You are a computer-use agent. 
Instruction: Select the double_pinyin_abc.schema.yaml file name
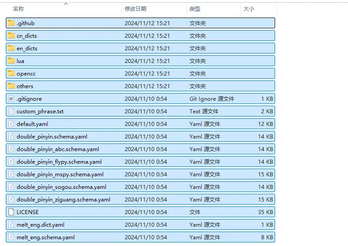58,149
